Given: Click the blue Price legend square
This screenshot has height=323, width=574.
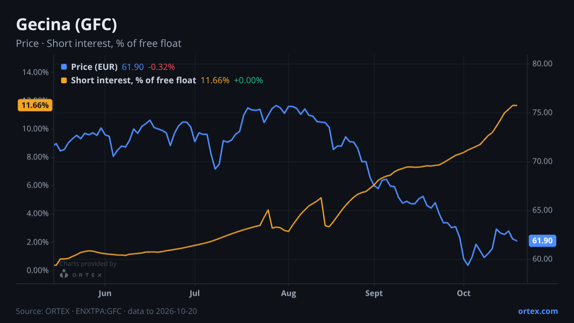Looking at the screenshot, I should (x=64, y=67).
